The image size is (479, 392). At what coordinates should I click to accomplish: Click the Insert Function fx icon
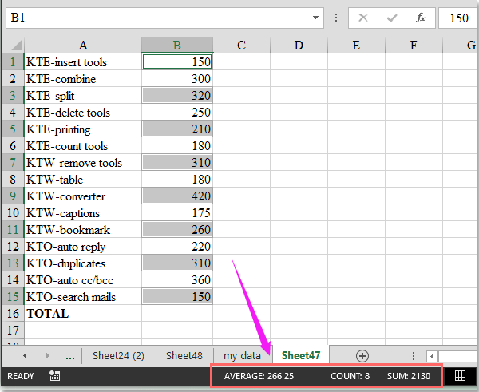point(421,18)
